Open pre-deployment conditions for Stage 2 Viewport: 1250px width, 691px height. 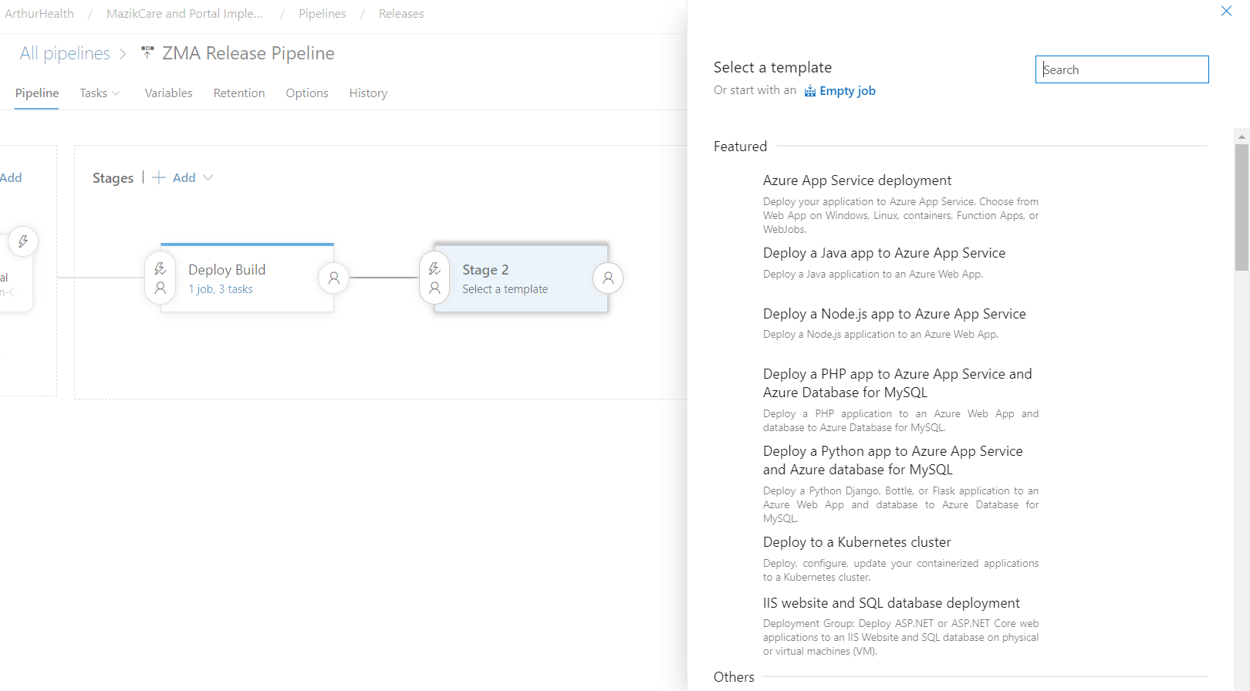click(x=434, y=278)
